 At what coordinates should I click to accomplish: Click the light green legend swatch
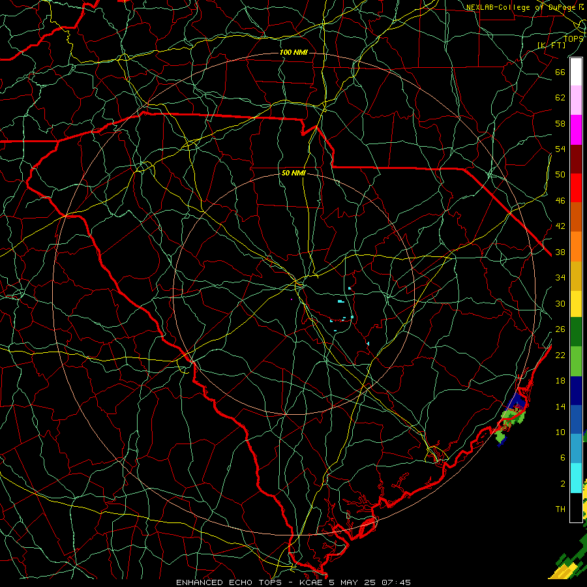(576, 361)
